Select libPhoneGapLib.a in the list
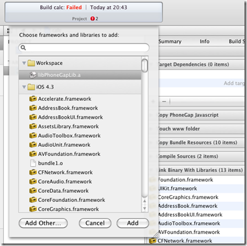 coord(80,75)
